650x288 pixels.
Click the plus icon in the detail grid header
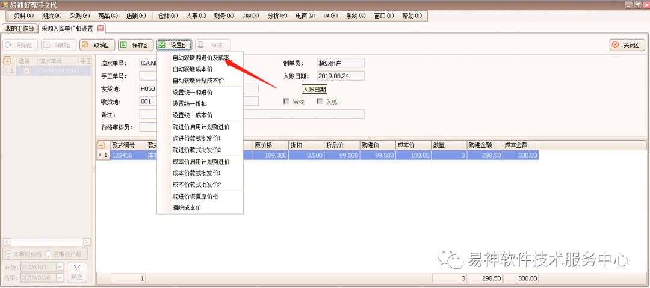click(101, 145)
